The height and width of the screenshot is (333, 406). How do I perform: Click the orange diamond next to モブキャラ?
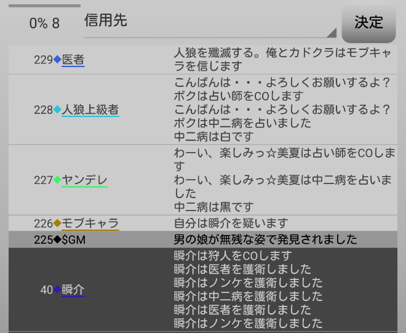(x=57, y=223)
